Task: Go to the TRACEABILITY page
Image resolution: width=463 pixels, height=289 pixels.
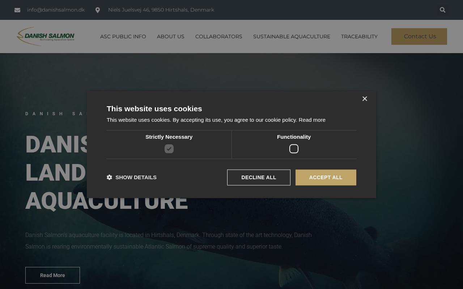Action: (359, 36)
